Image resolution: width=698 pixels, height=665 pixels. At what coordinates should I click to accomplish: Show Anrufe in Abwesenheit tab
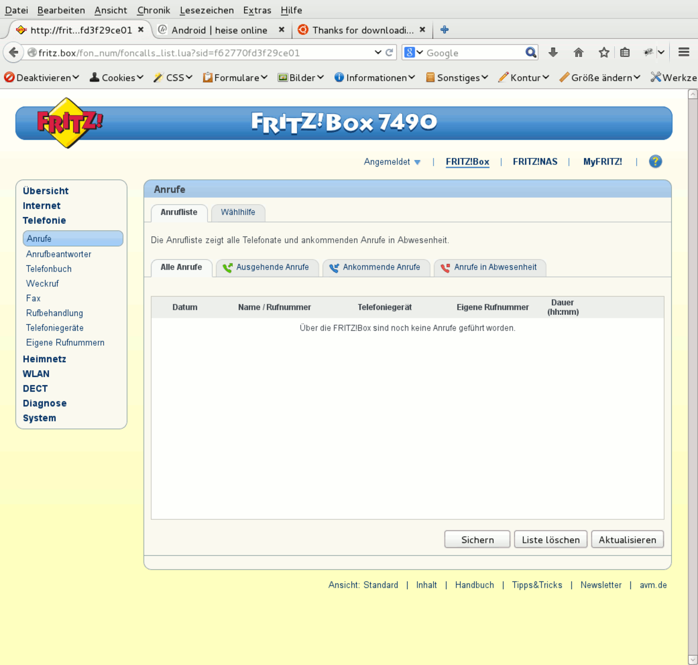point(490,267)
